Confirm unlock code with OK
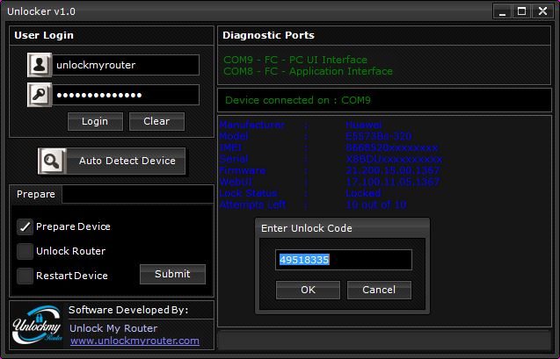The height and width of the screenshot is (359, 560). point(308,290)
